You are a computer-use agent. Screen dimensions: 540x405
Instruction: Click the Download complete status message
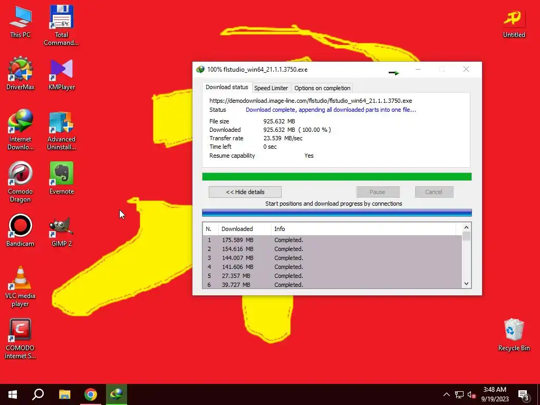[331, 110]
